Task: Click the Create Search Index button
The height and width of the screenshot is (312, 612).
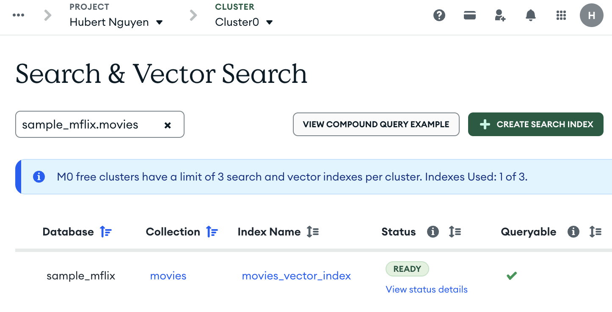Action: click(x=535, y=124)
